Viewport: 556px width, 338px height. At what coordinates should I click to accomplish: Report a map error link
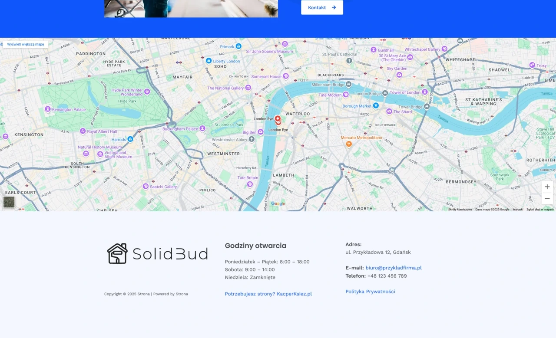540,210
